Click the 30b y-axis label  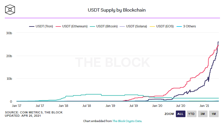[9, 33]
